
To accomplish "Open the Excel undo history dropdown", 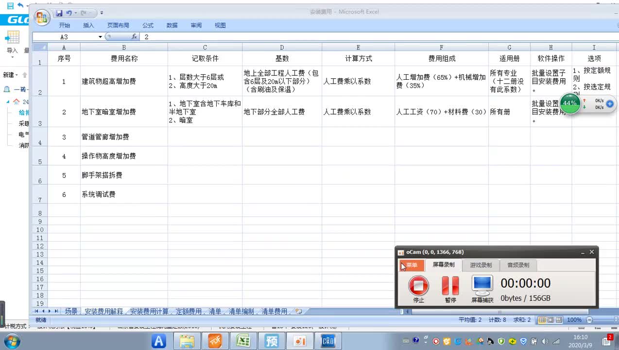I will tap(75, 13).
